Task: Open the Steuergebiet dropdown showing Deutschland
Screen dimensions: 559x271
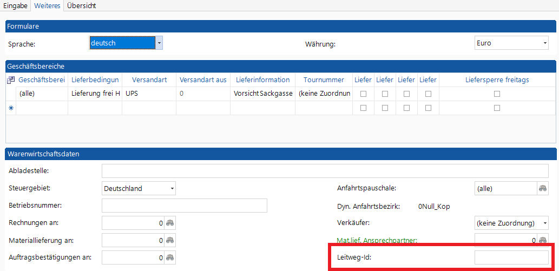Action: pos(172,189)
